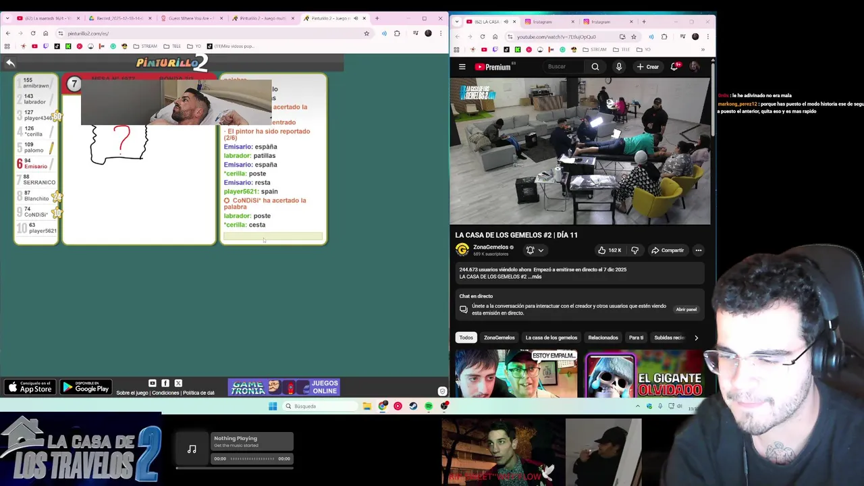Open the video more-actions three-dot menu
Screen dimensions: 864x486
699,250
